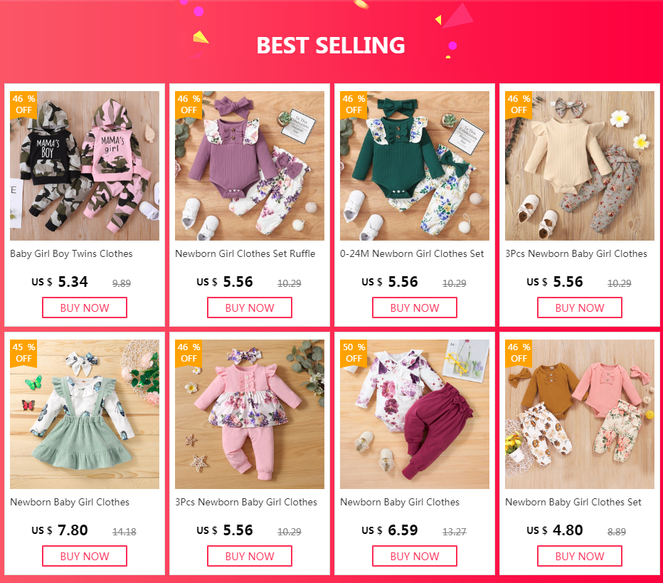Open the pink floral tunic and pants image
663x583 pixels.
click(250, 414)
